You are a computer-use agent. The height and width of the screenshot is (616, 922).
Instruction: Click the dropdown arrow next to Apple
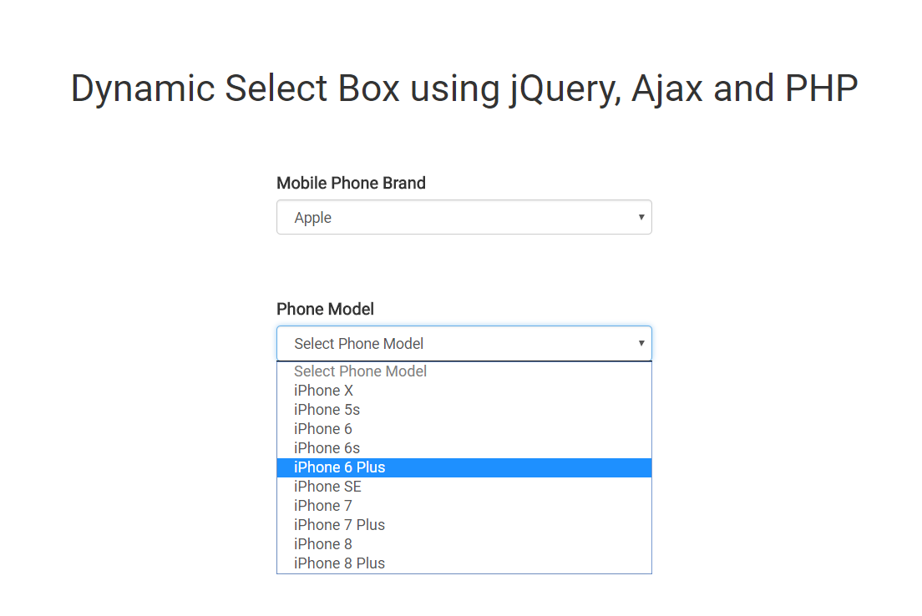(x=641, y=217)
